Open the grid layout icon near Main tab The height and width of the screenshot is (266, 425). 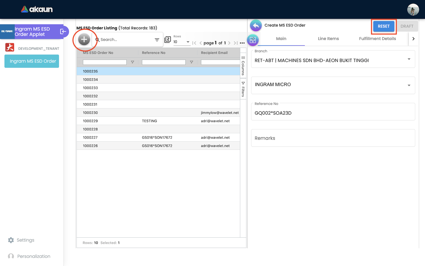pyautogui.click(x=253, y=40)
